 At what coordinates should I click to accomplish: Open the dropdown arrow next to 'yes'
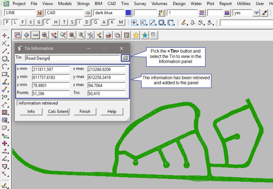point(256,13)
